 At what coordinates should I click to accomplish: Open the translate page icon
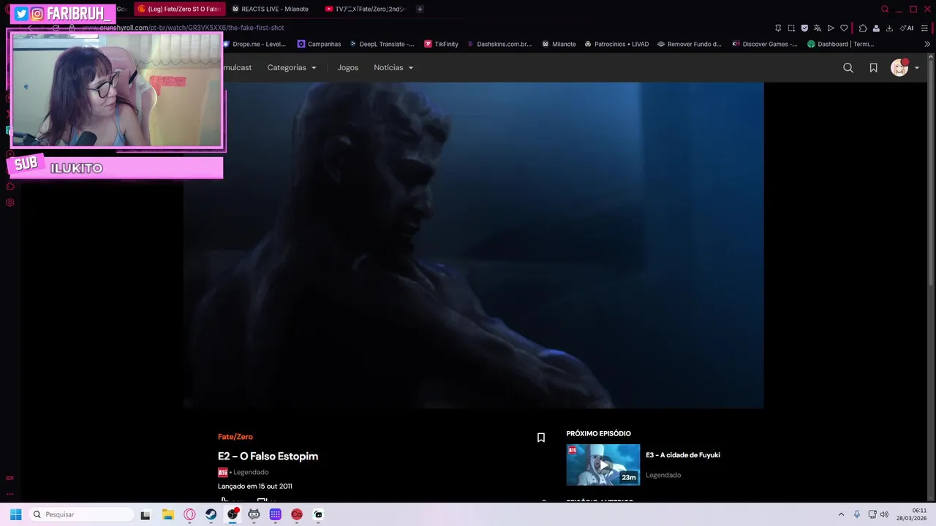point(818,28)
